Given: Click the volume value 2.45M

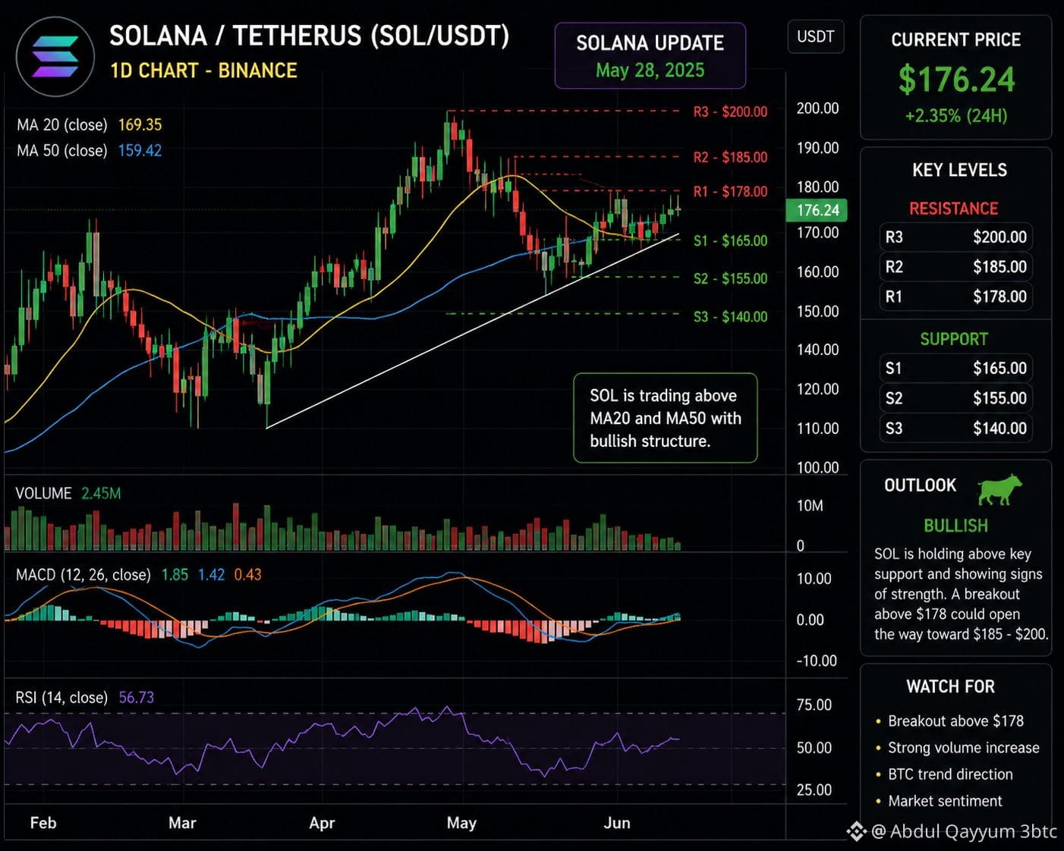Looking at the screenshot, I should (x=101, y=493).
